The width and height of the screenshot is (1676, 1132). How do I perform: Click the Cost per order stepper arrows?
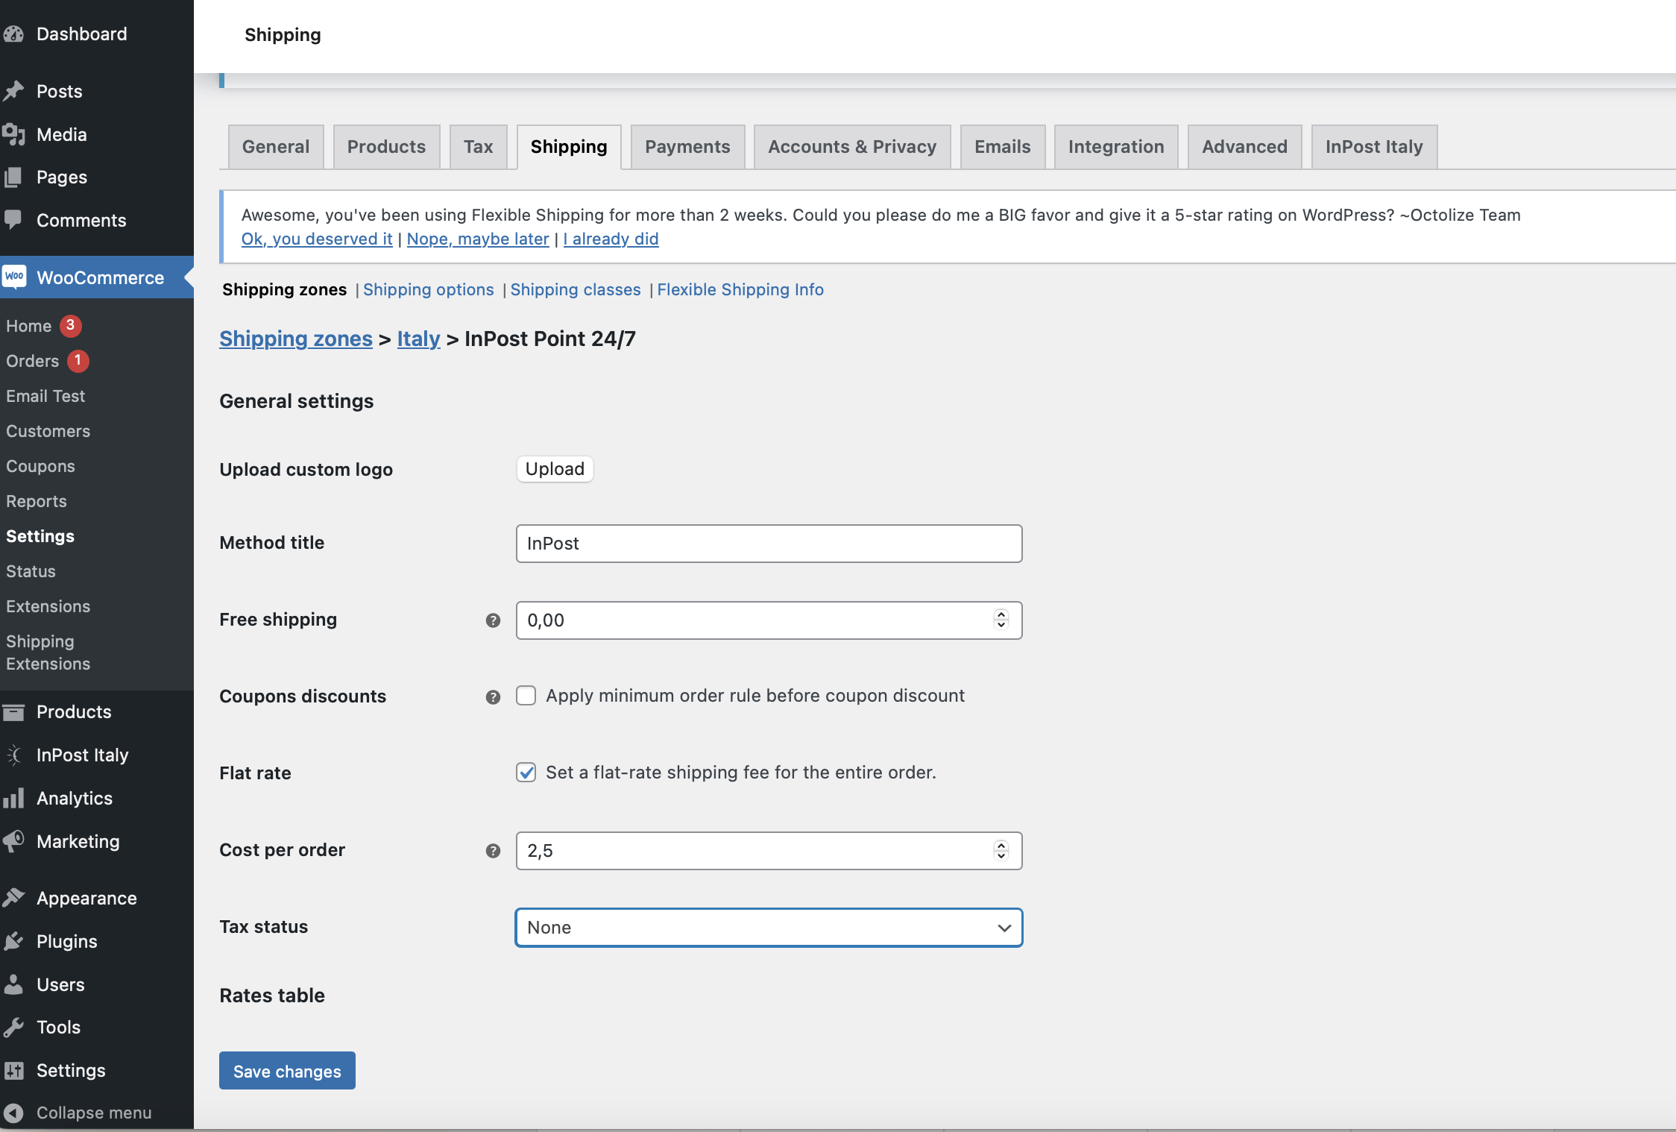tap(1001, 850)
